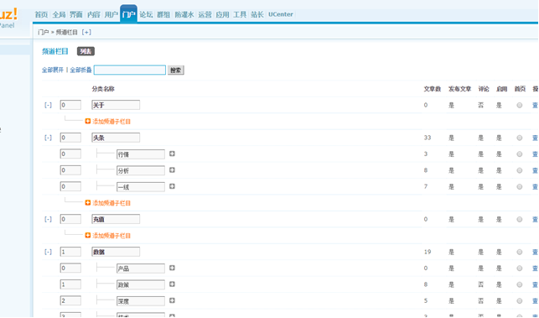Click plus icon next to 政策 subcategory
Viewport: 539px width, 318px height.
[x=172, y=284]
